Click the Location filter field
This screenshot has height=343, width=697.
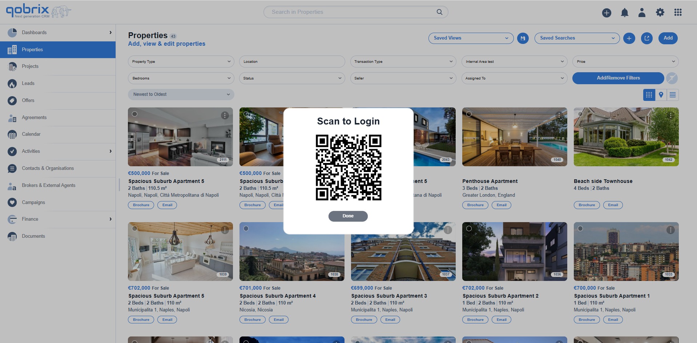[292, 62]
